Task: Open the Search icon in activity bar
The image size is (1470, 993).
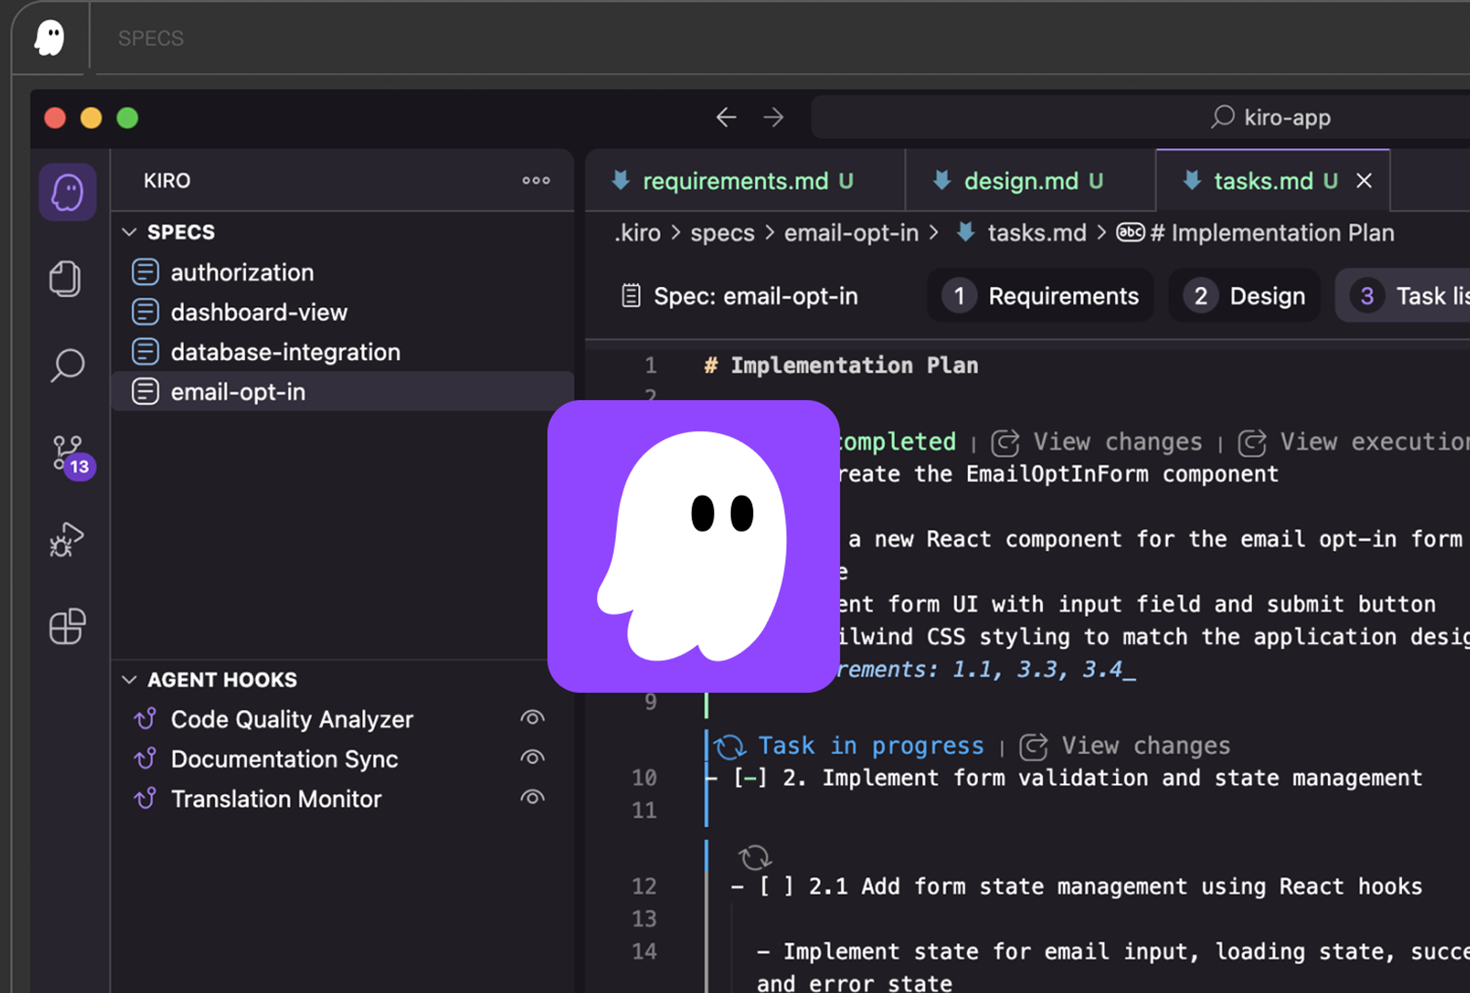Action: pos(67,365)
